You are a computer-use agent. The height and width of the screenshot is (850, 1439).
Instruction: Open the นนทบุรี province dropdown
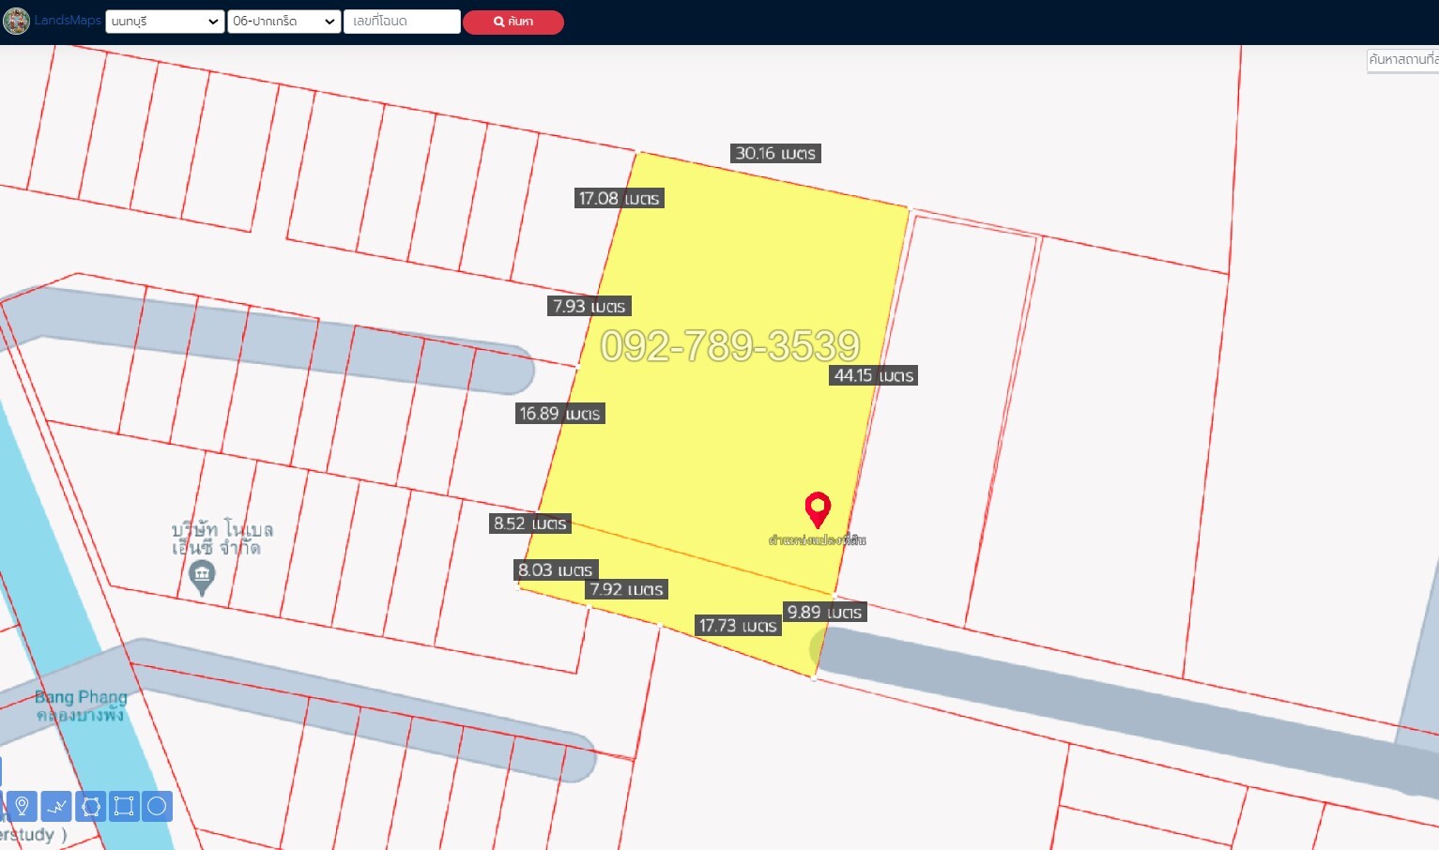[164, 22]
